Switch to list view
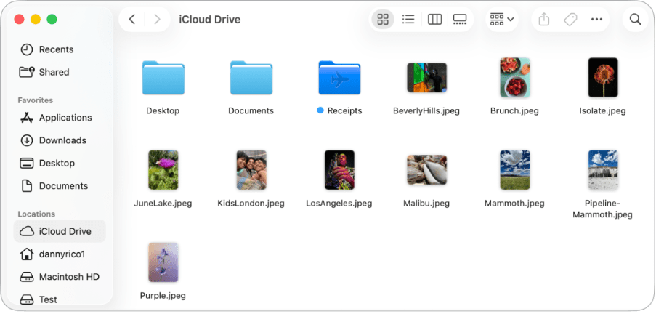The height and width of the screenshot is (314, 656). 408,20
